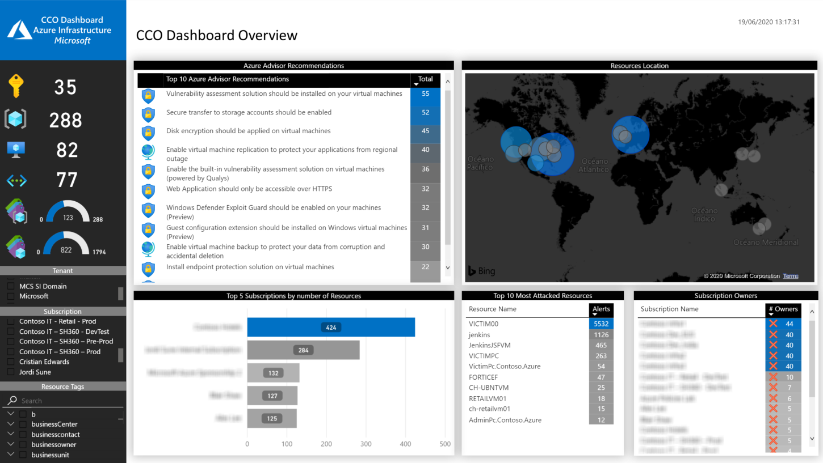The width and height of the screenshot is (823, 463).
Task: Click the yellow key icon beside 35
Action: [x=15, y=87]
